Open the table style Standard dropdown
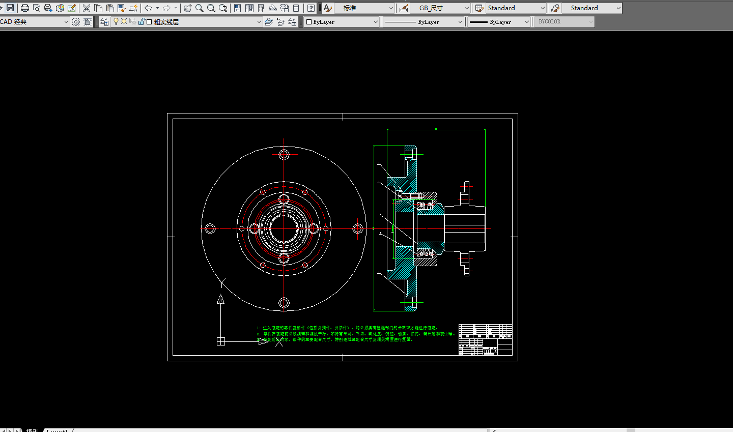Screen dimensions: 733x432 pyautogui.click(x=516, y=8)
